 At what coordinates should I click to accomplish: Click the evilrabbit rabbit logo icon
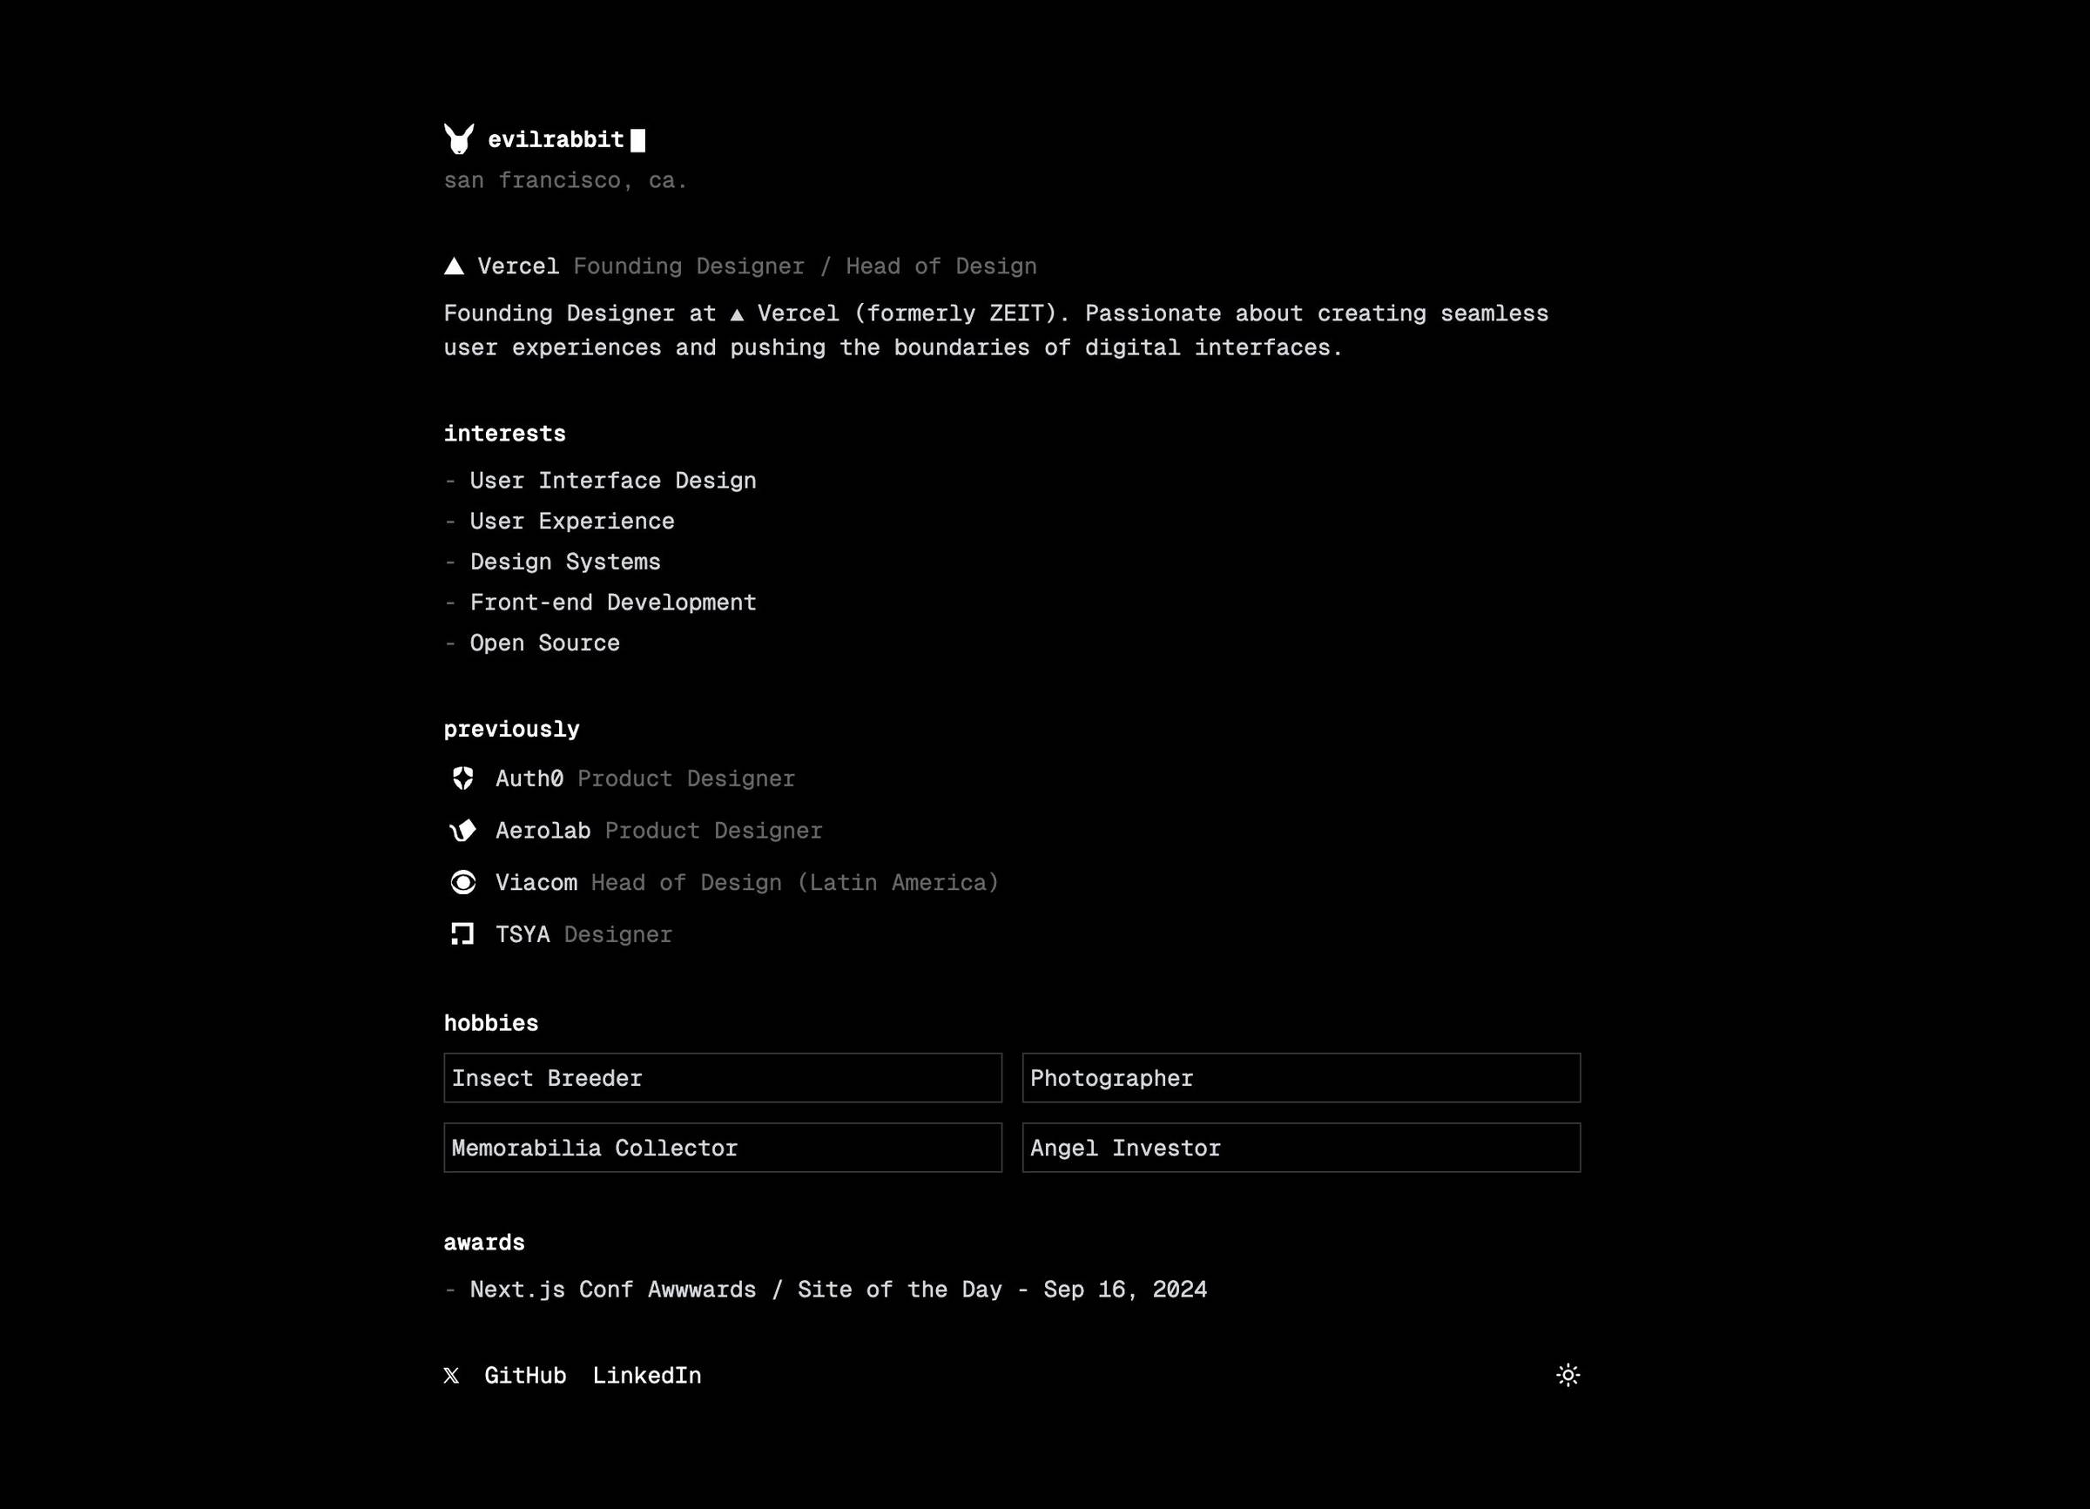[x=459, y=139]
